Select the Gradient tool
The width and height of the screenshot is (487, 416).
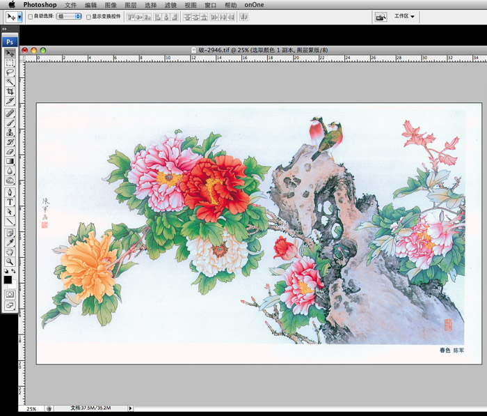[10, 162]
